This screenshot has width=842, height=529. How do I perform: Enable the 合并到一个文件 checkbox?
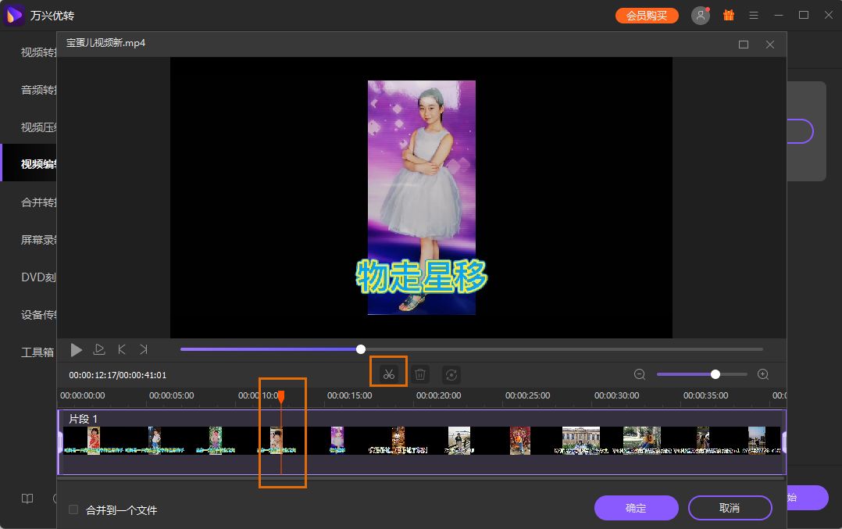(x=73, y=509)
